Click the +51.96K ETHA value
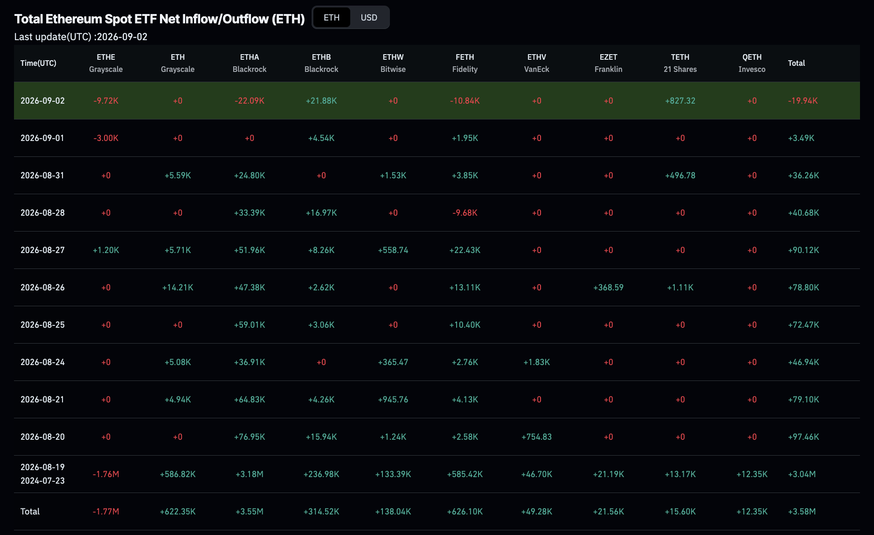 click(250, 250)
